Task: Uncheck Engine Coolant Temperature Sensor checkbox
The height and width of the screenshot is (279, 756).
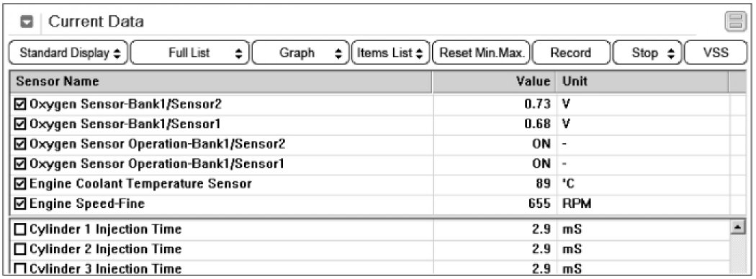Action: 20,183
